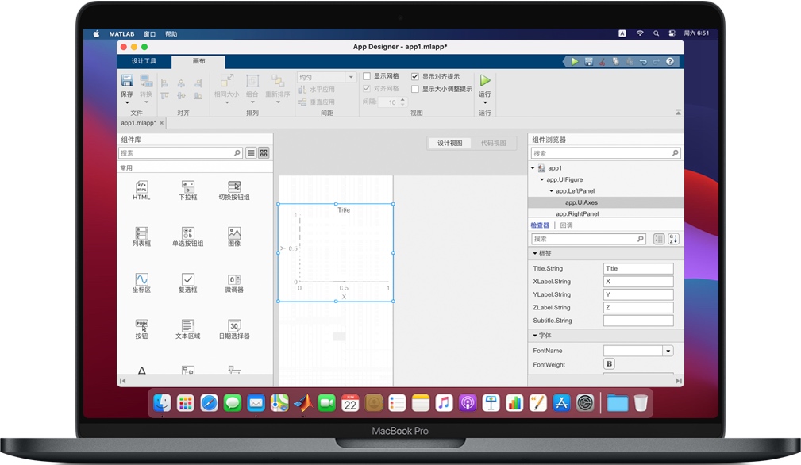Click the 保存 (Save) toolbar icon
This screenshot has width=801, height=465.
pyautogui.click(x=126, y=79)
